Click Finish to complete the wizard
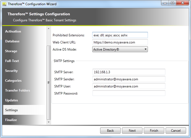 click(x=154, y=131)
